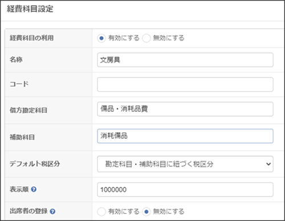The image size is (285, 221).
Task: Click the 名称 field containing 文房具
Action: pos(185,60)
